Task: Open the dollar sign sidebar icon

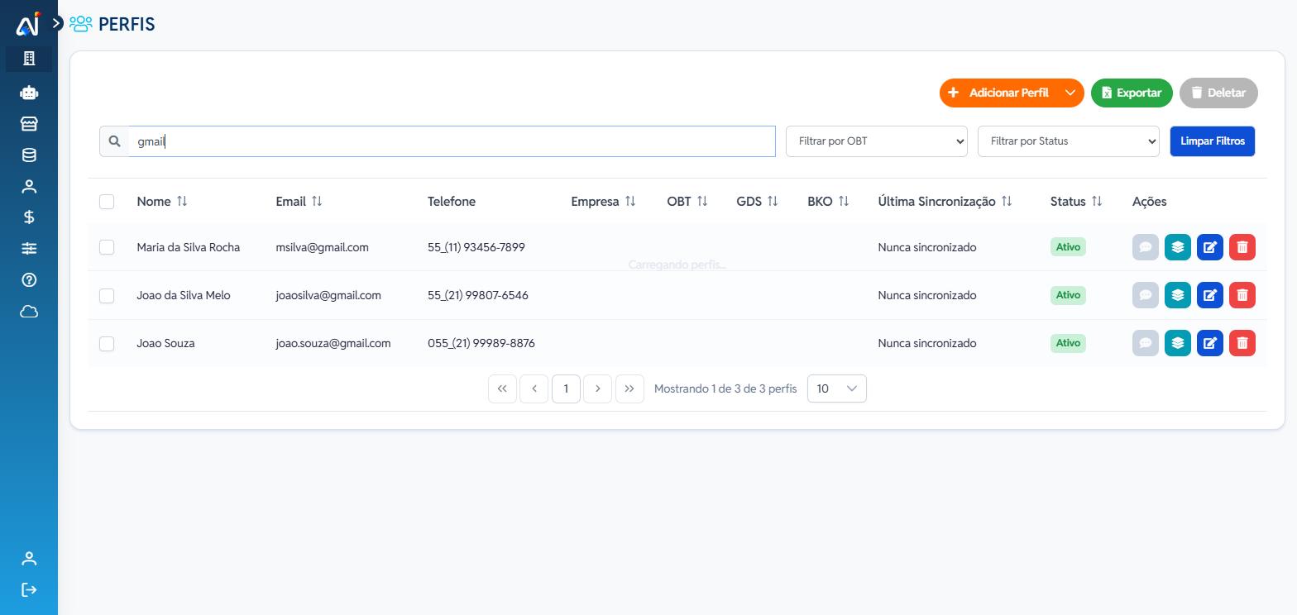Action: tap(29, 217)
